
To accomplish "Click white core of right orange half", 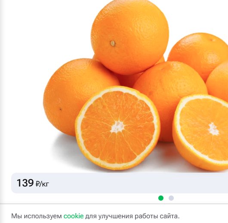I will 213,129.
